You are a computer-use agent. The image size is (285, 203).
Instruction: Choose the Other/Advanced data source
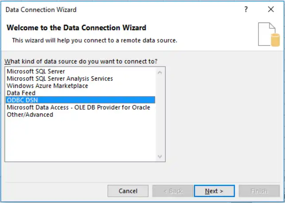coord(30,114)
